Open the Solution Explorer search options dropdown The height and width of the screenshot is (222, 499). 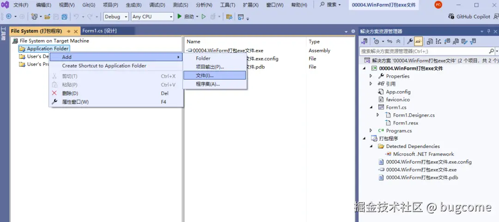[497, 51]
